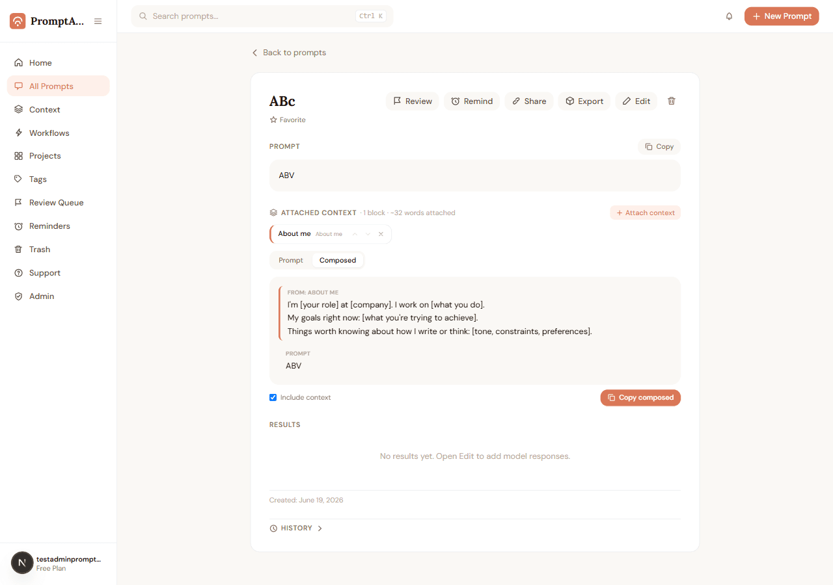Click the Review flag button

(413, 101)
